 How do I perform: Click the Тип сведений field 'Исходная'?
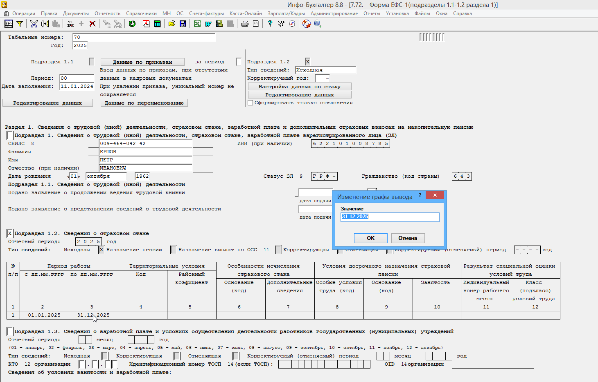(325, 70)
